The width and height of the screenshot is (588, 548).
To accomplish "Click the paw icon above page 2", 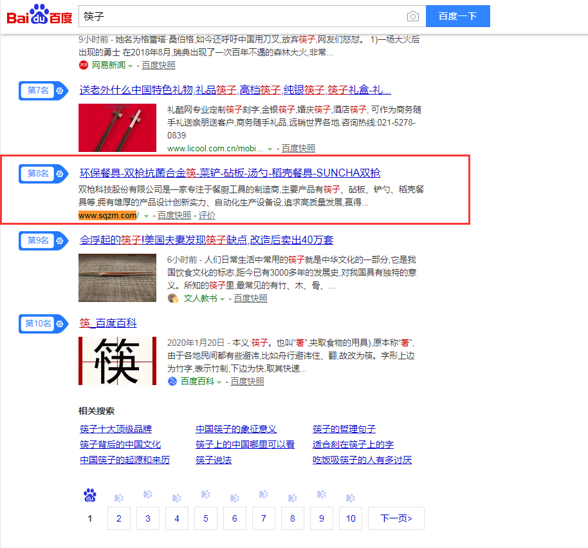I will [x=119, y=498].
